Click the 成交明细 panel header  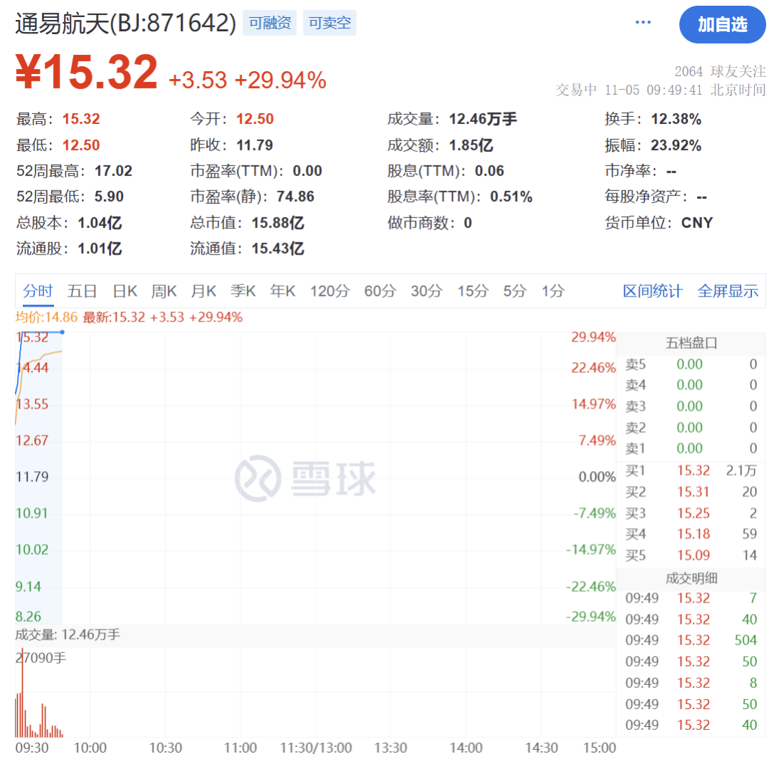(691, 578)
